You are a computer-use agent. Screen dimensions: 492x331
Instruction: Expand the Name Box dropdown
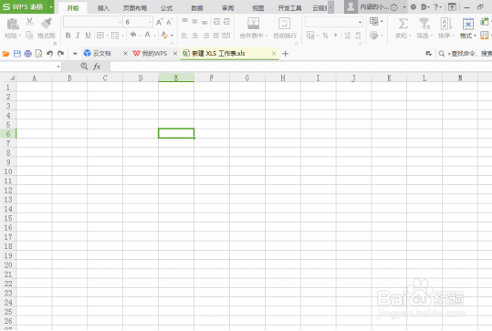click(58, 67)
